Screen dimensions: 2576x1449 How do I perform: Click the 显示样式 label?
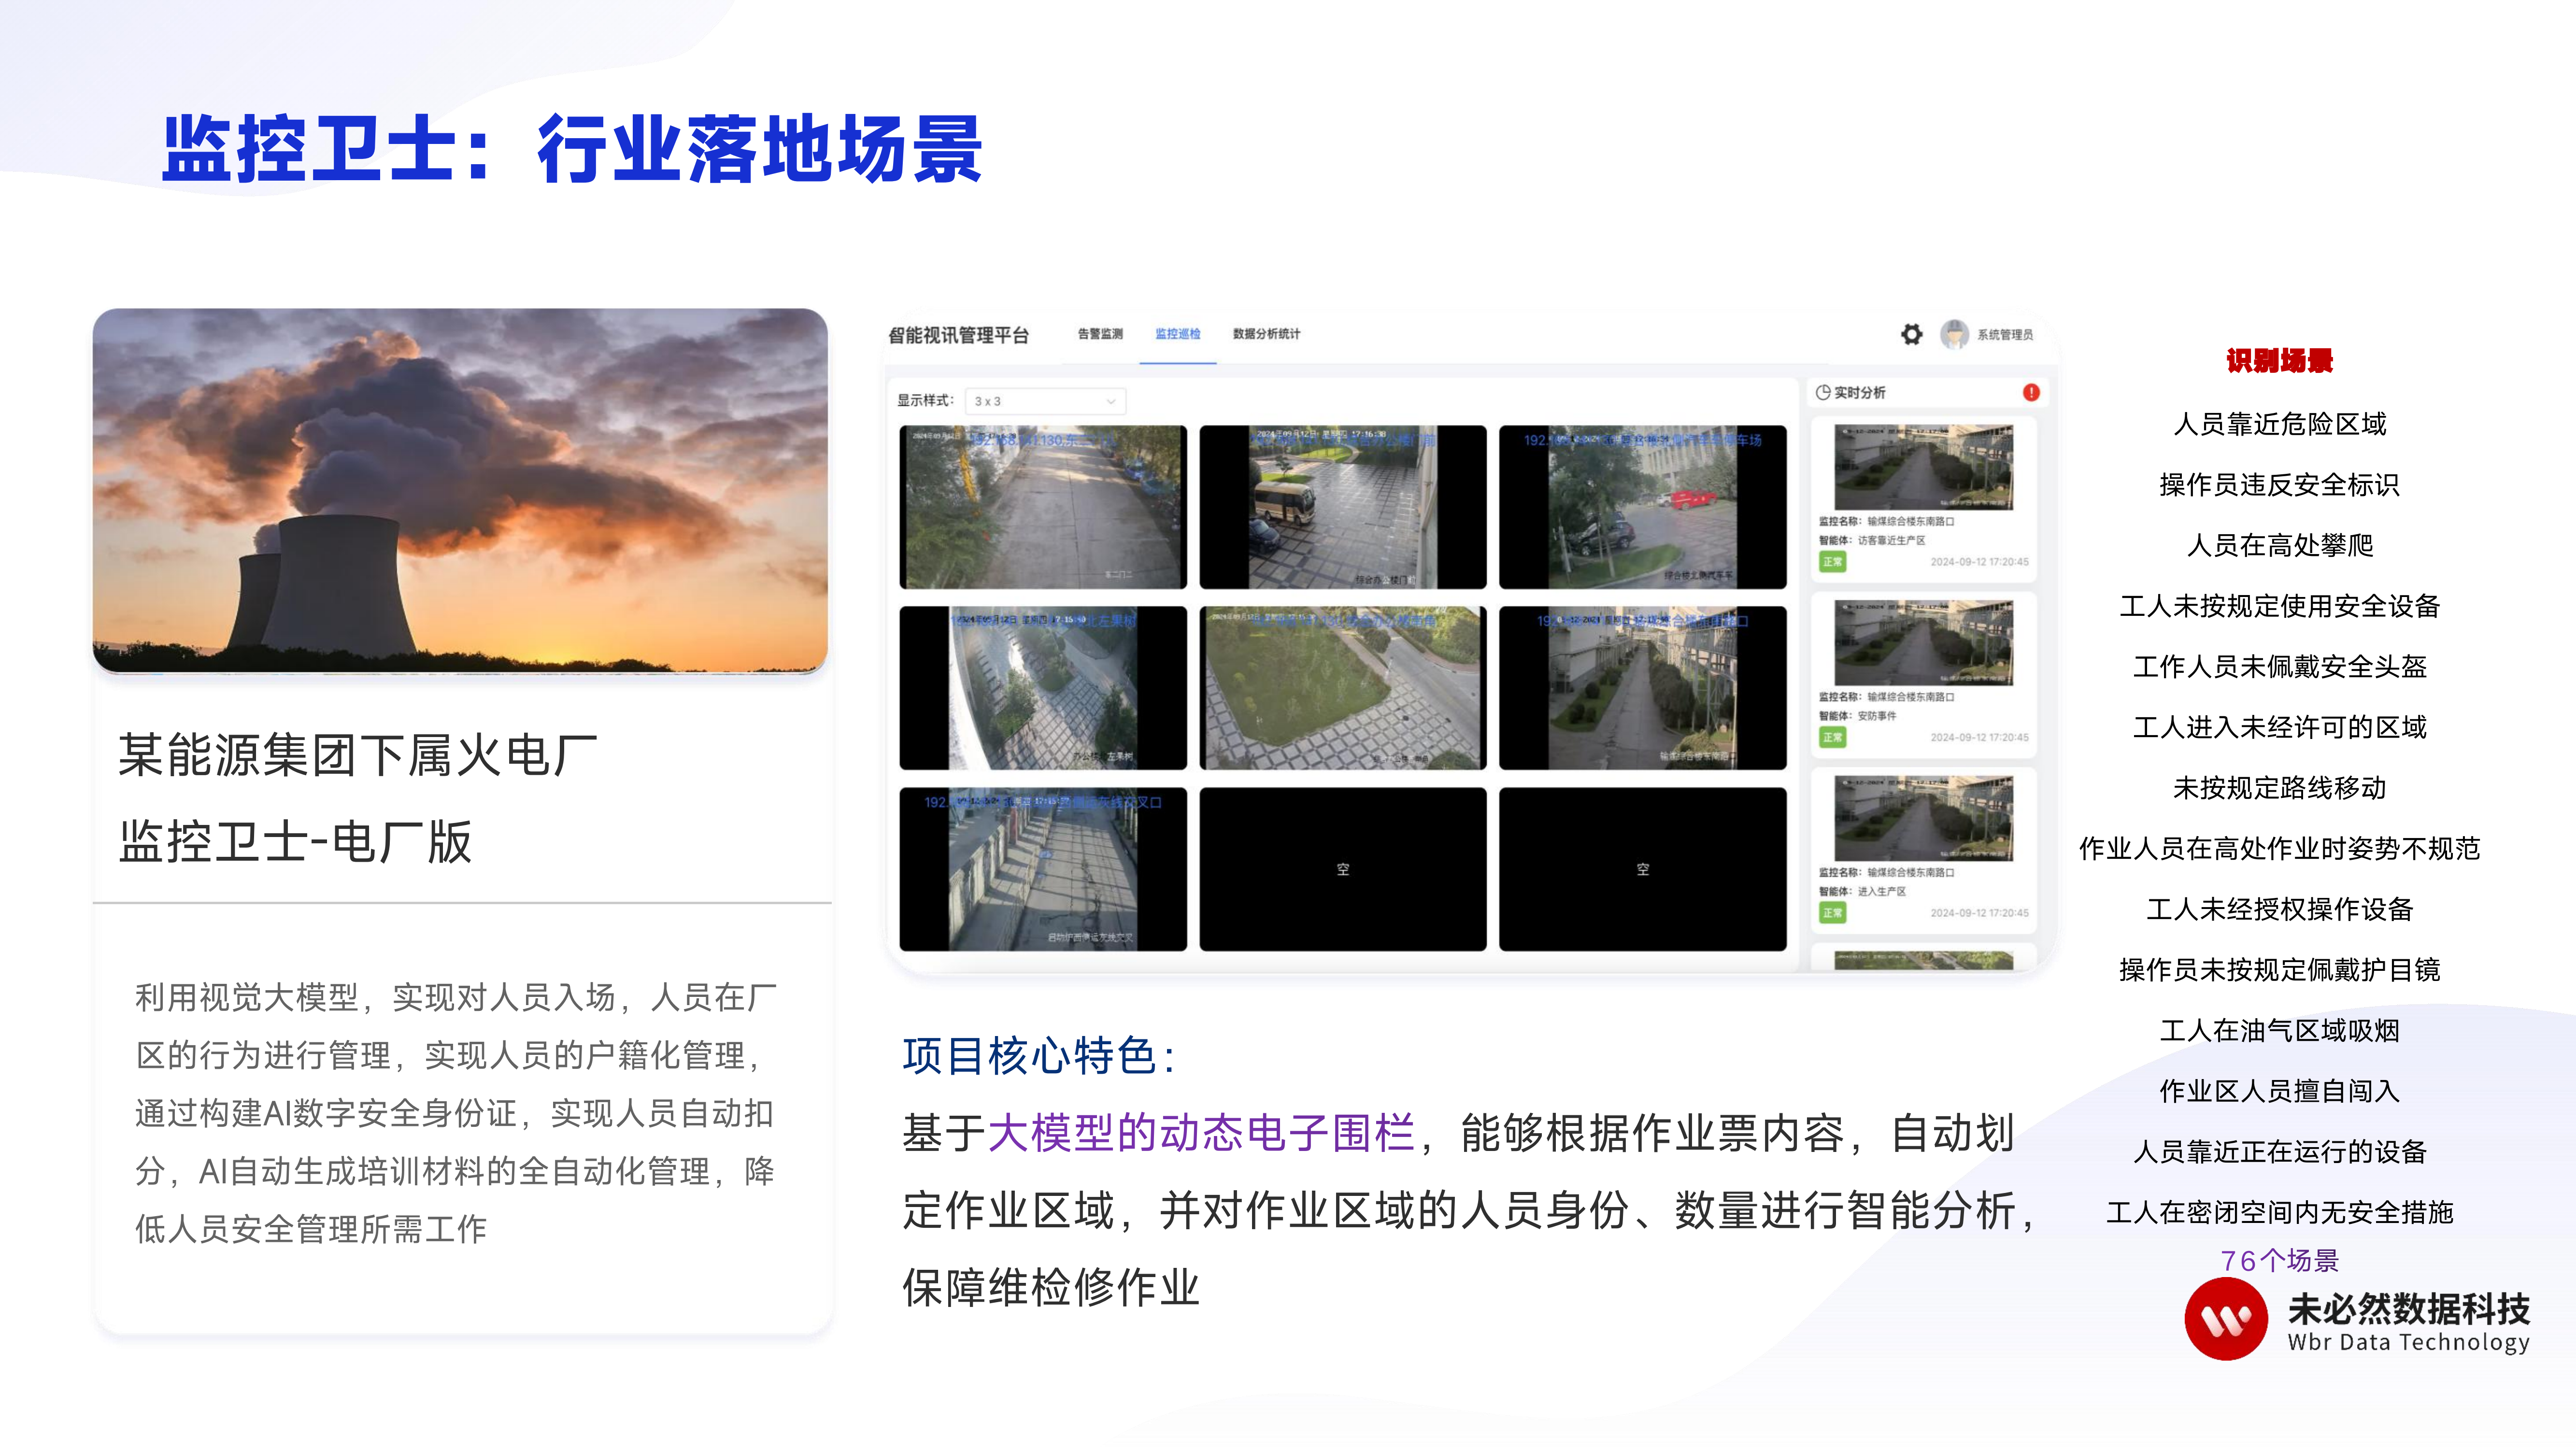(925, 400)
